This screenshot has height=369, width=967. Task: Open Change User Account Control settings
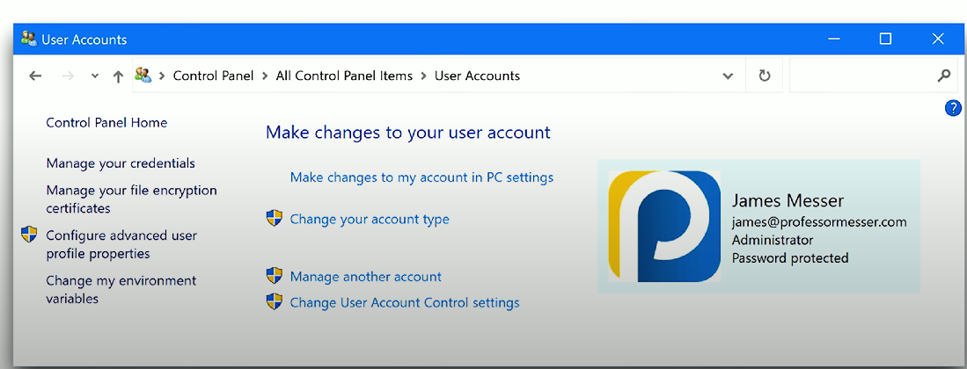(405, 302)
